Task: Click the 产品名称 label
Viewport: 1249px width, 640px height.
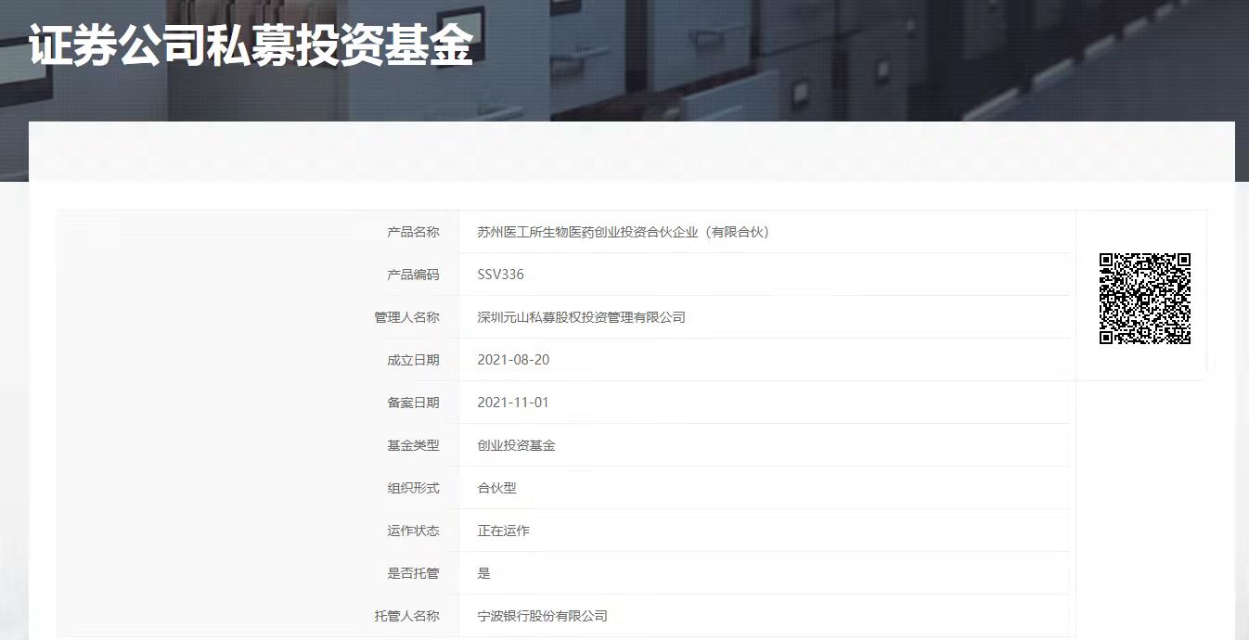Action: click(x=413, y=232)
